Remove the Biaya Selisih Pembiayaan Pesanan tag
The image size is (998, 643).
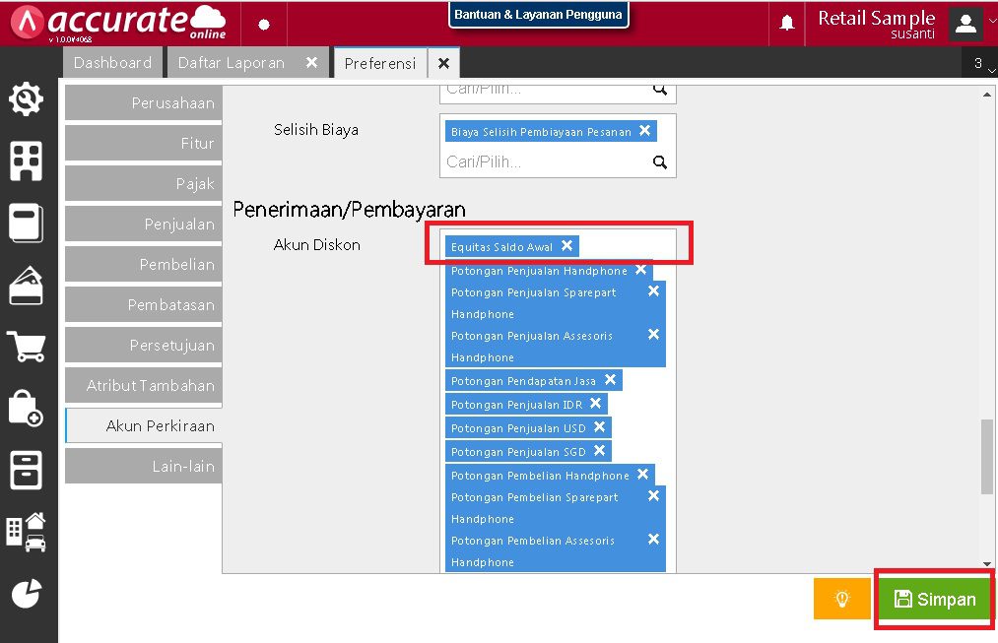tap(646, 130)
